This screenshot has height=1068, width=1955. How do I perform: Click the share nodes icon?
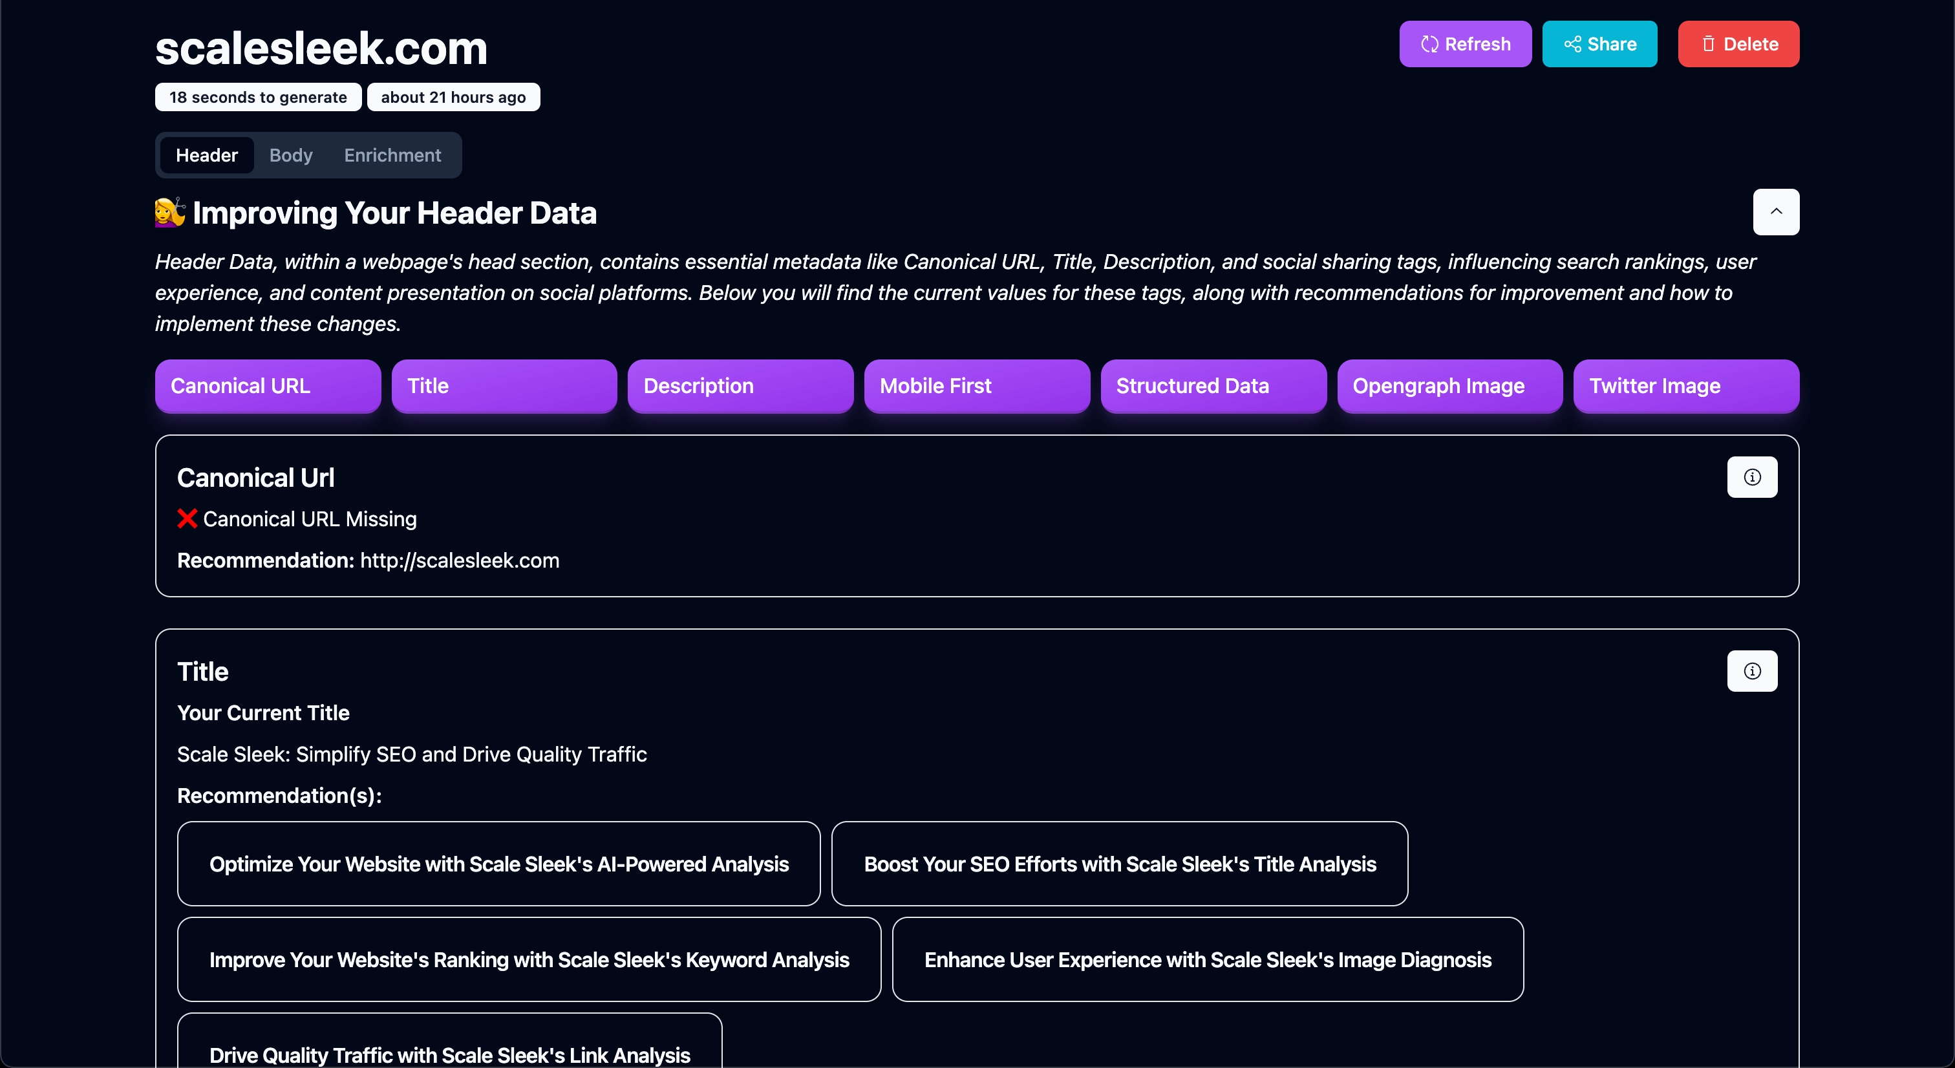(x=1572, y=44)
